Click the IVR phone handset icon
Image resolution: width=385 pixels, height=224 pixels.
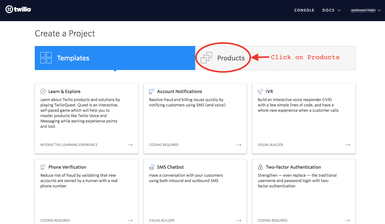(x=260, y=91)
